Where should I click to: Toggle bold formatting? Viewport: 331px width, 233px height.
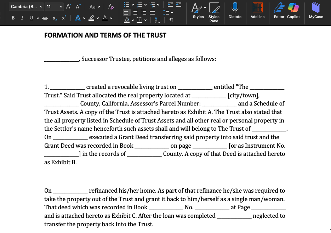coord(13,18)
